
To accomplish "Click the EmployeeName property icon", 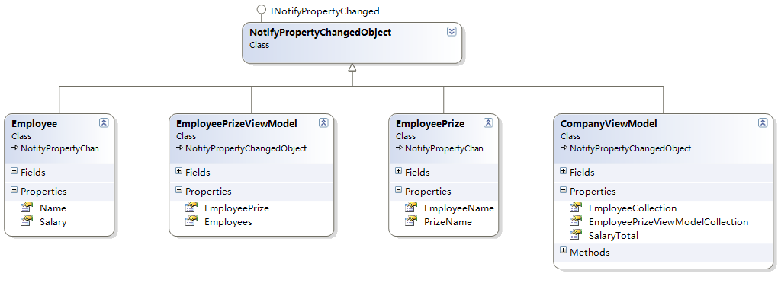I will tap(411, 208).
